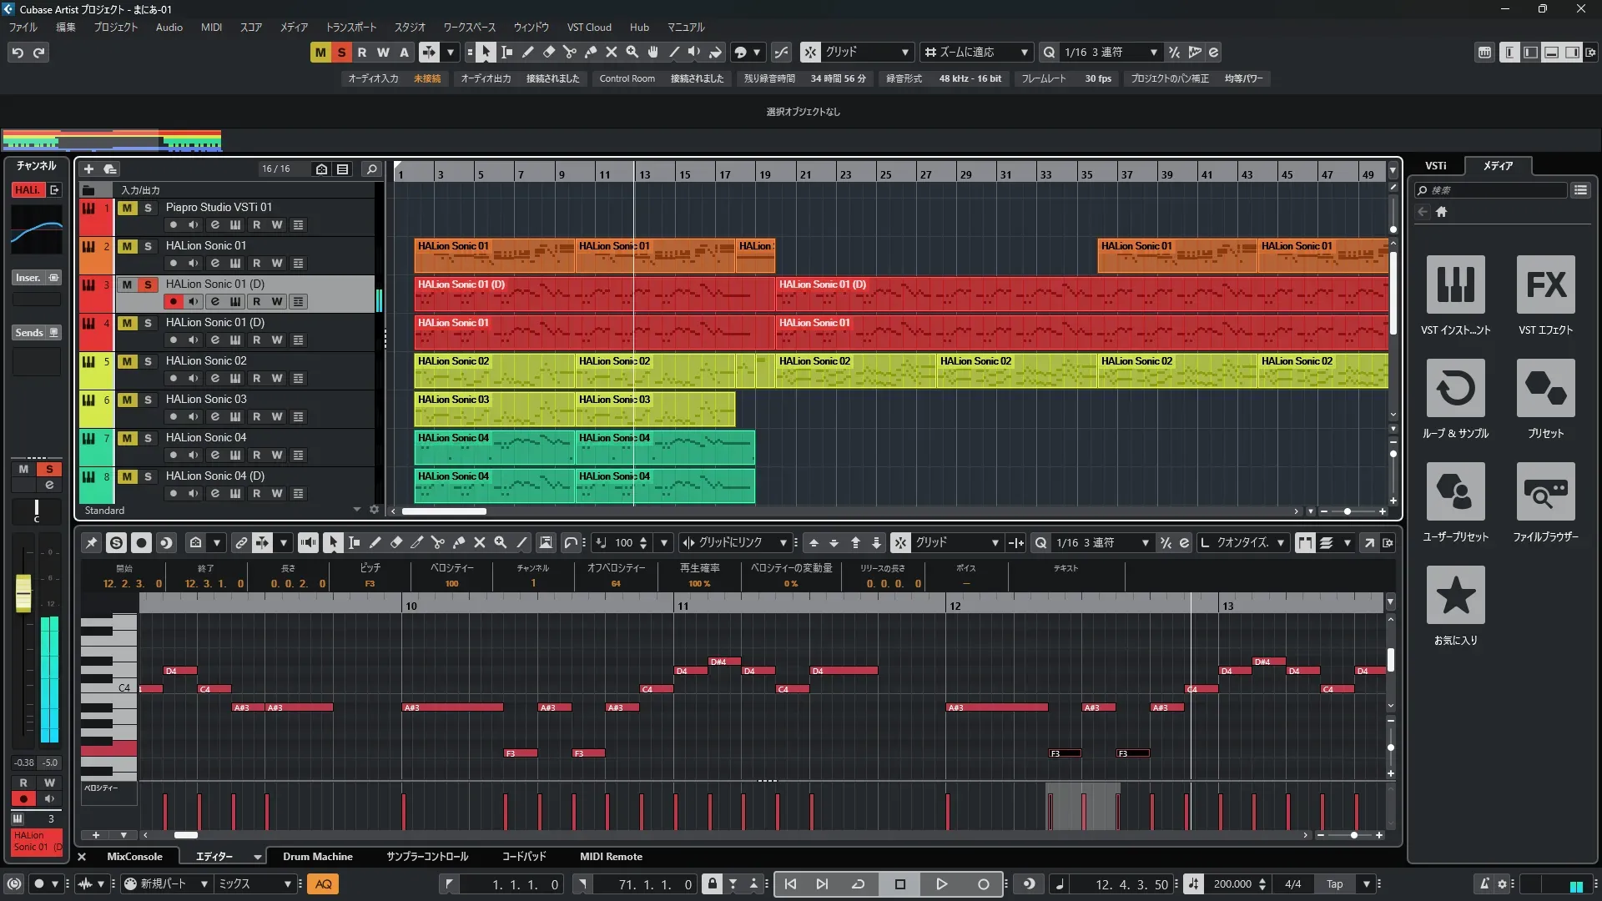Select the Scissors split tool in top toolbar
This screenshot has height=901, width=1602.
point(570,52)
